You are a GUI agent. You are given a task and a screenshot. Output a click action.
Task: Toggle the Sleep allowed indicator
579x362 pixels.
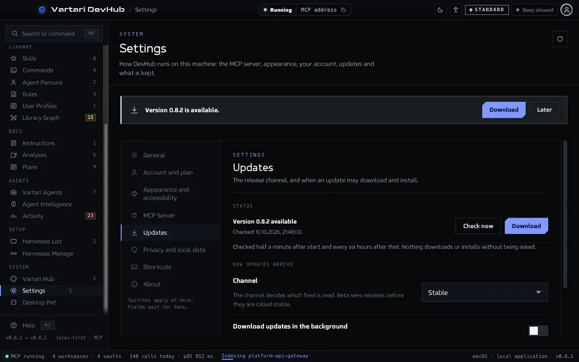pyautogui.click(x=535, y=10)
